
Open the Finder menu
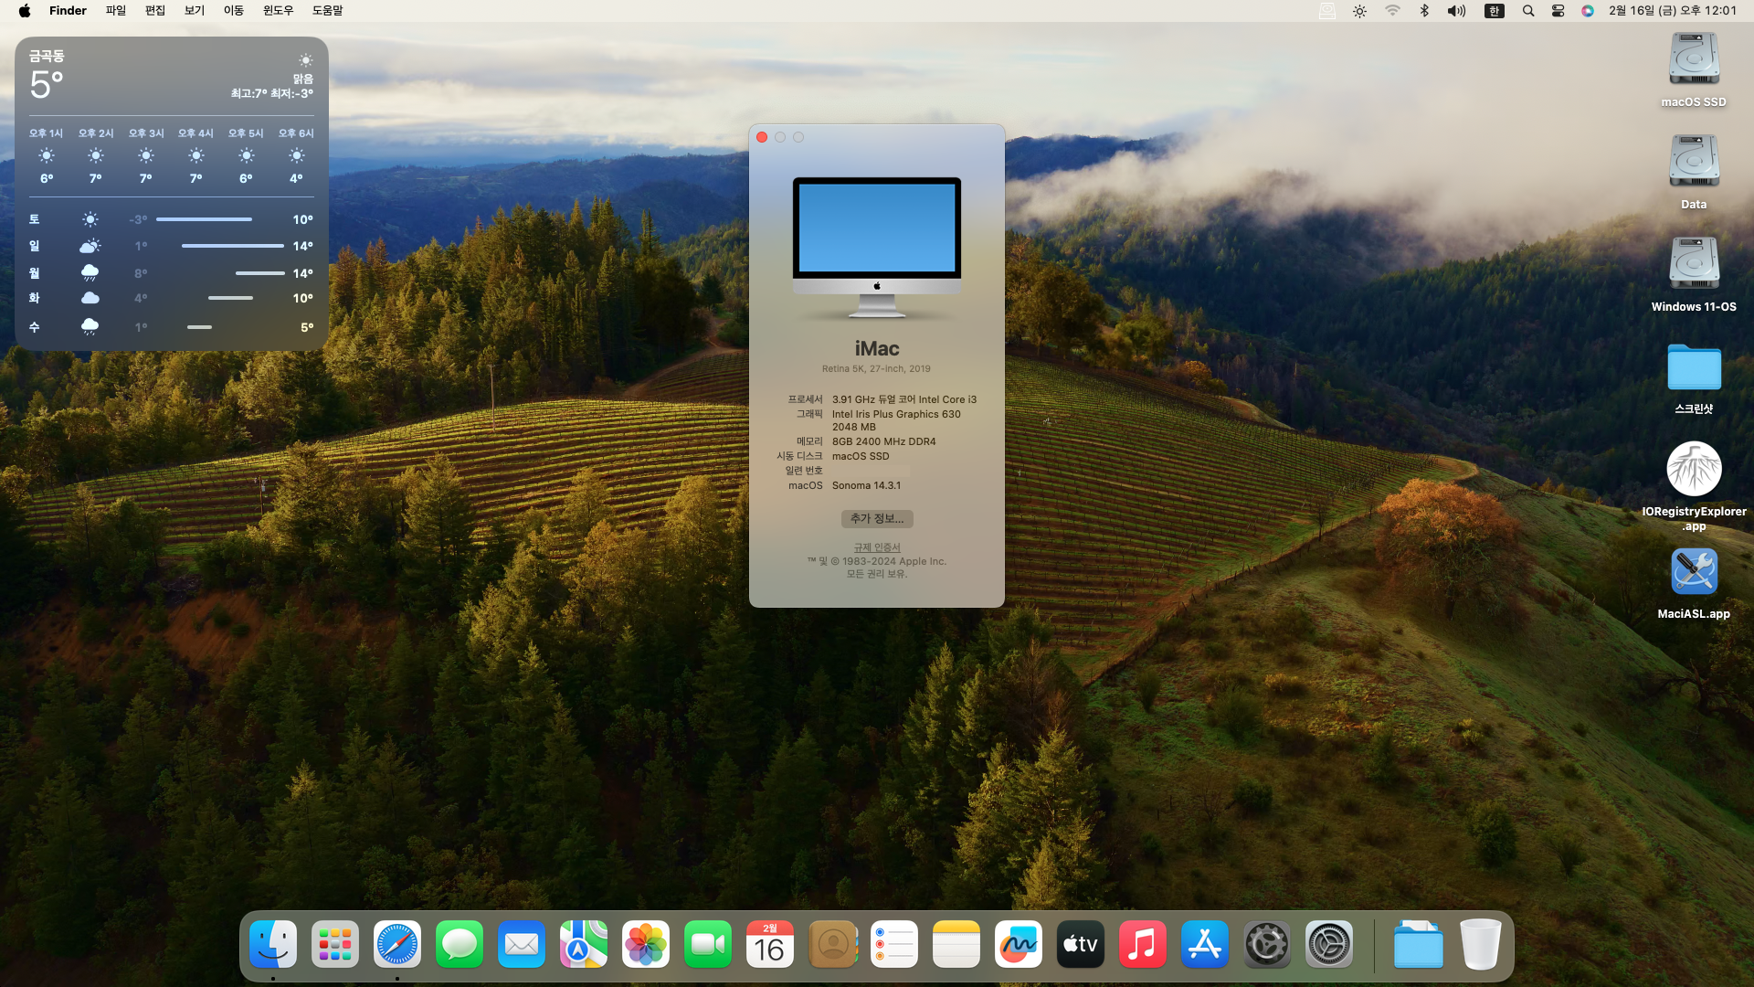[68, 11]
